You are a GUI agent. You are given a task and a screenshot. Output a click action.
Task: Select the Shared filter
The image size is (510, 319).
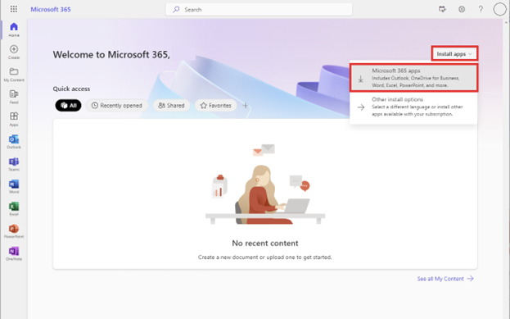click(x=171, y=105)
